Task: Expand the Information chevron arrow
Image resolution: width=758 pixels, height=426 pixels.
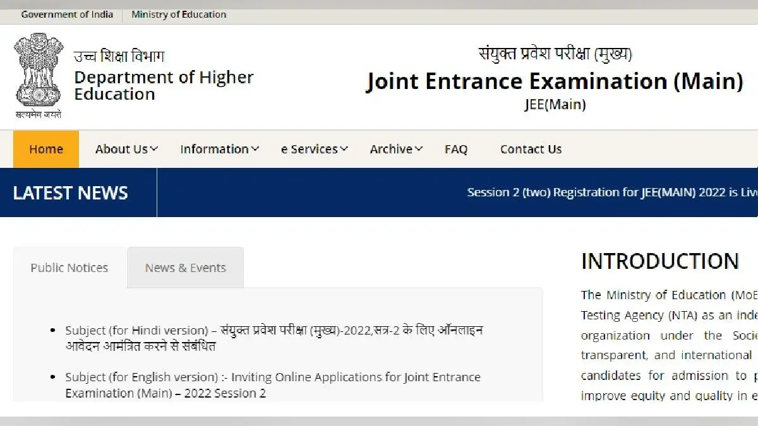Action: pyautogui.click(x=255, y=150)
